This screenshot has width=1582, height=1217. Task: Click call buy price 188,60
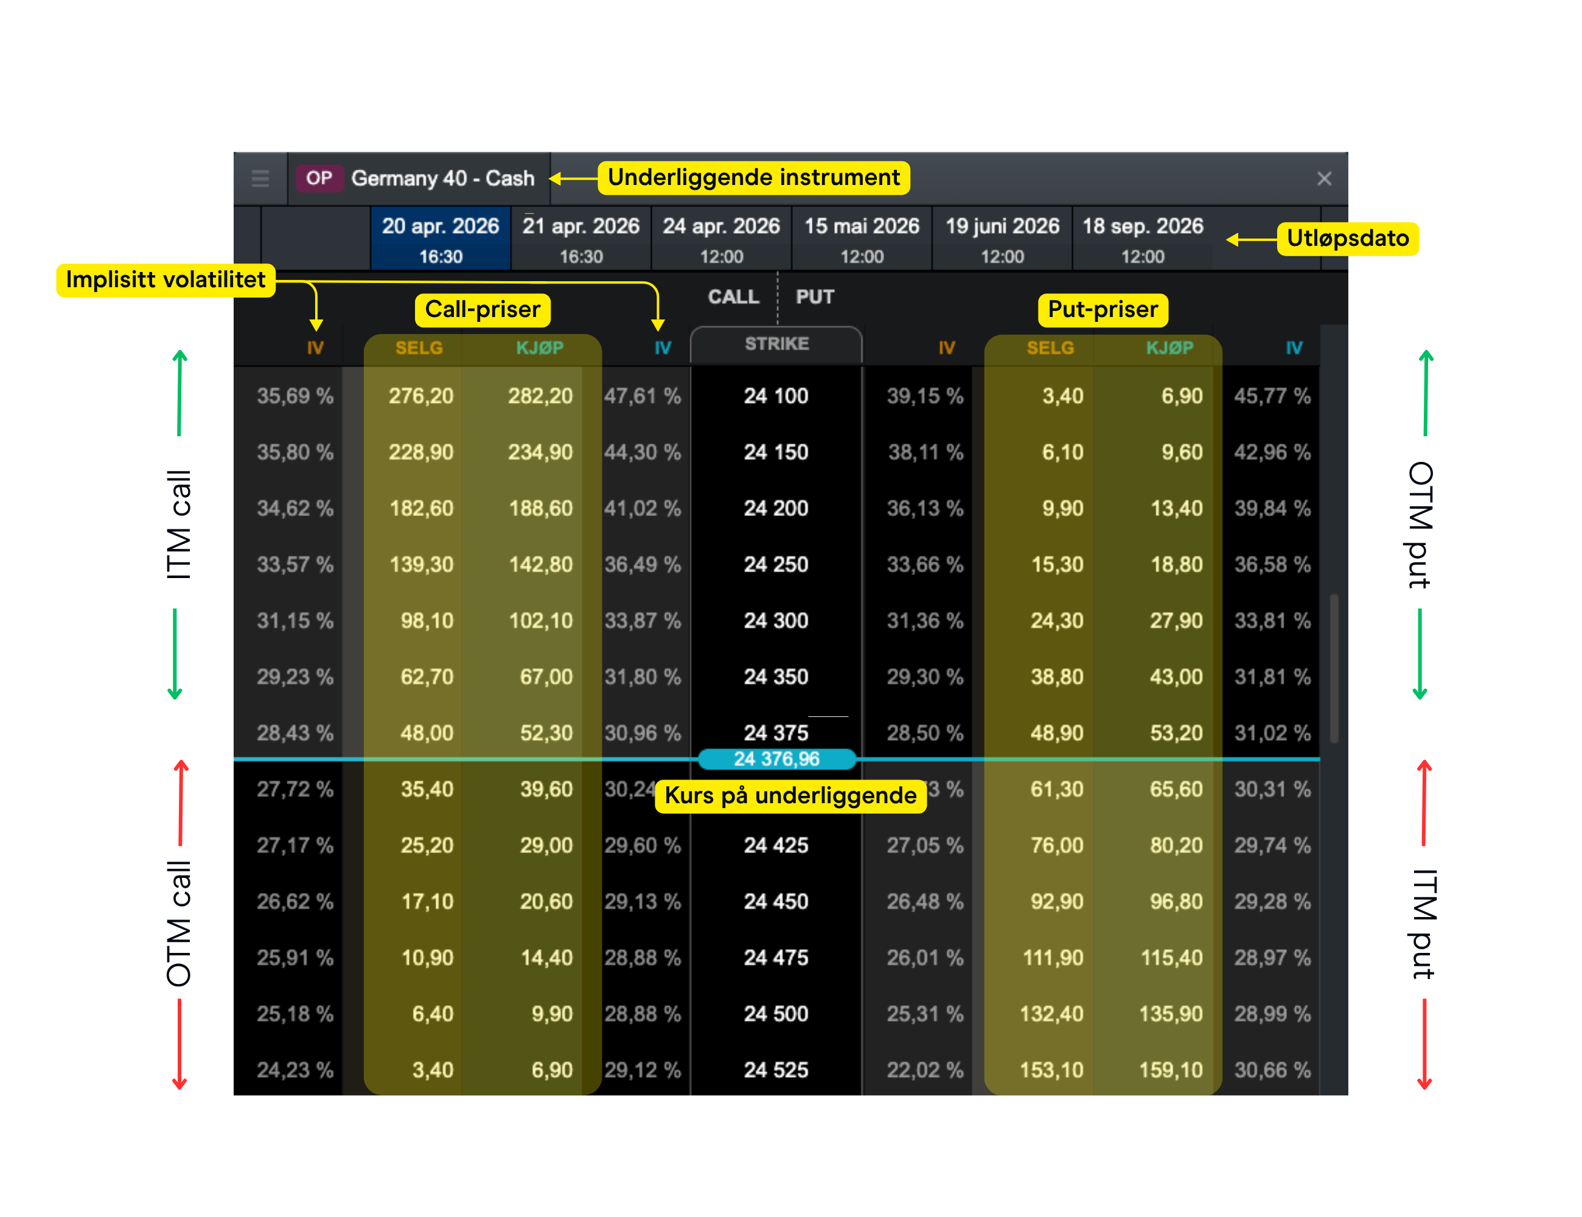pos(540,508)
